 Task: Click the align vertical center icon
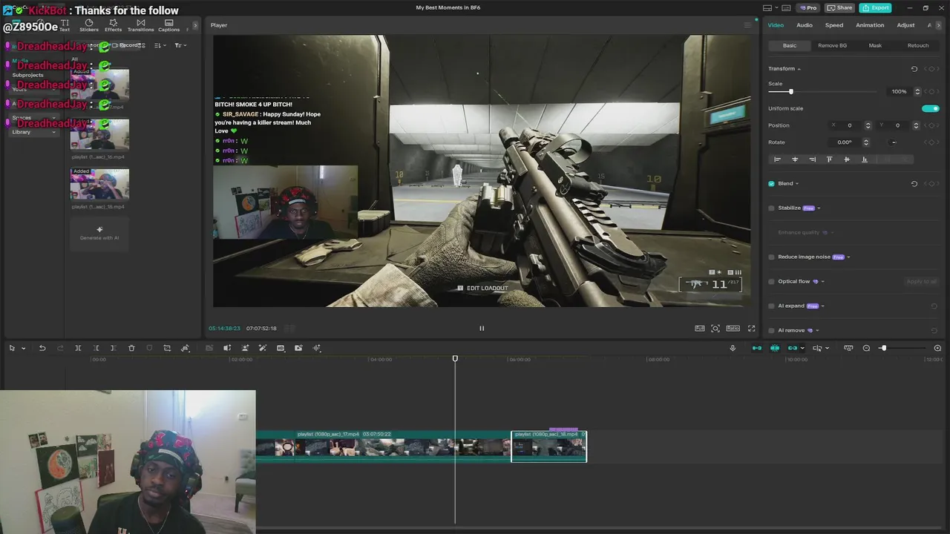pos(847,159)
